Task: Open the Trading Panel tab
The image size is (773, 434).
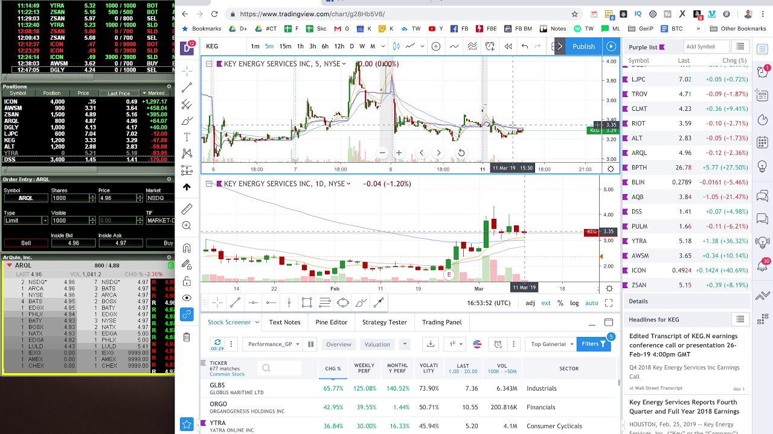Action: (x=441, y=322)
